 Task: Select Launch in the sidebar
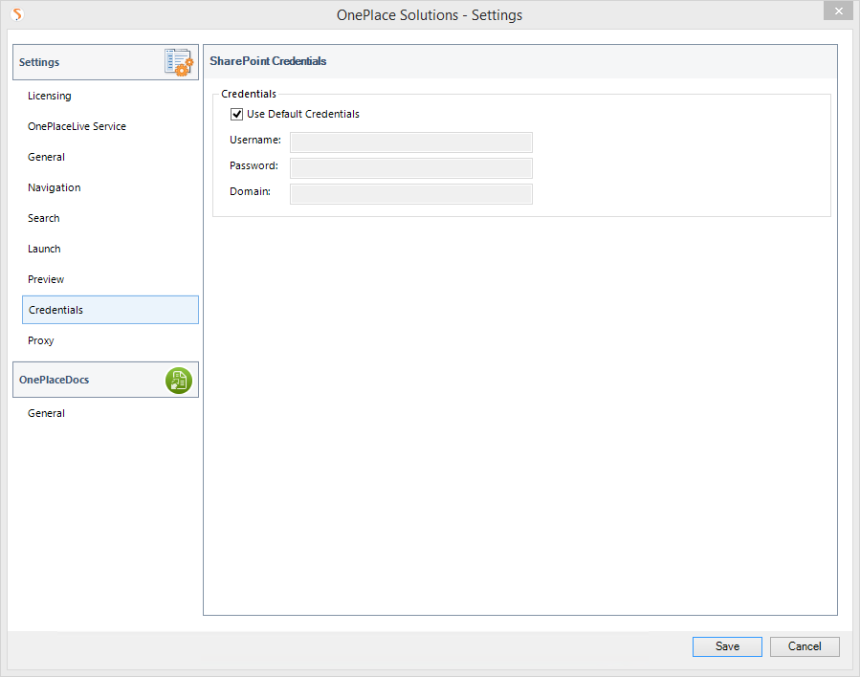[x=44, y=249]
